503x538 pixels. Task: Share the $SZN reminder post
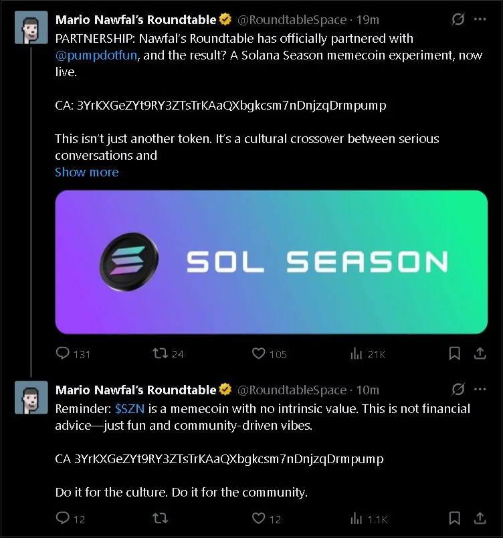point(480,518)
